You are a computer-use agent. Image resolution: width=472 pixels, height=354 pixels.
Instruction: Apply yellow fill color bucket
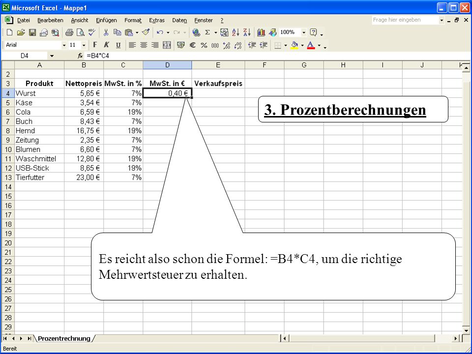pyautogui.click(x=295, y=45)
